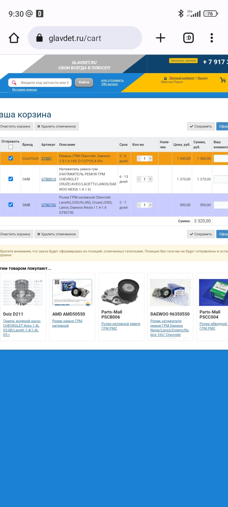The height and width of the screenshot is (507, 228).
Task: Uncheck the GTB0010 row checkbox
Action: tap(11, 179)
